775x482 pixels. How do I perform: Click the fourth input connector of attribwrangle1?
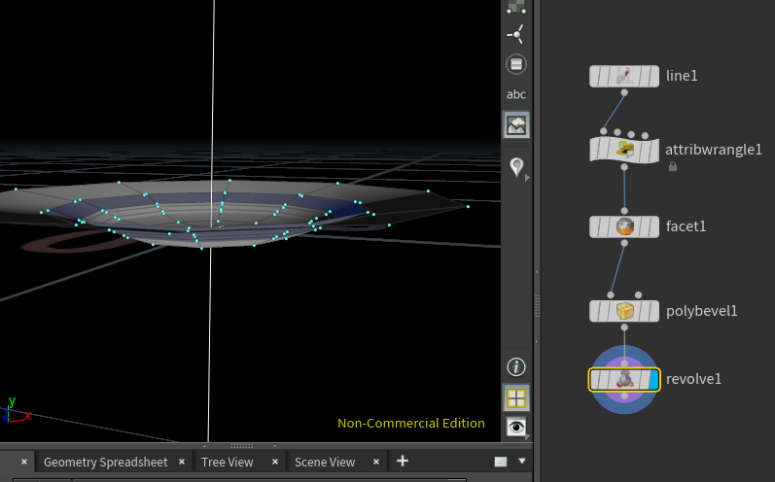645,135
